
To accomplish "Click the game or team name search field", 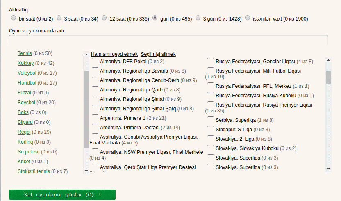I will (x=168, y=40).
